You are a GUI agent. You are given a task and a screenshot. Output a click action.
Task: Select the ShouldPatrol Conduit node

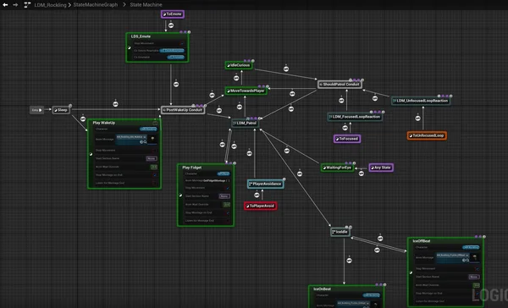click(340, 85)
